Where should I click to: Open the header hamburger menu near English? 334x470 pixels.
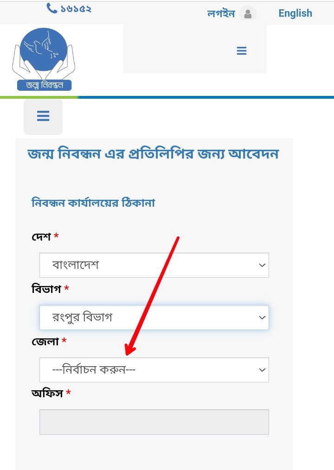[x=242, y=51]
